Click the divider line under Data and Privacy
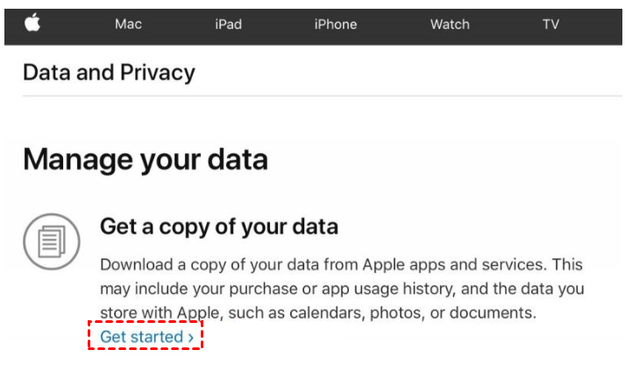Image resolution: width=625 pixels, height=371 pixels. pos(316,95)
